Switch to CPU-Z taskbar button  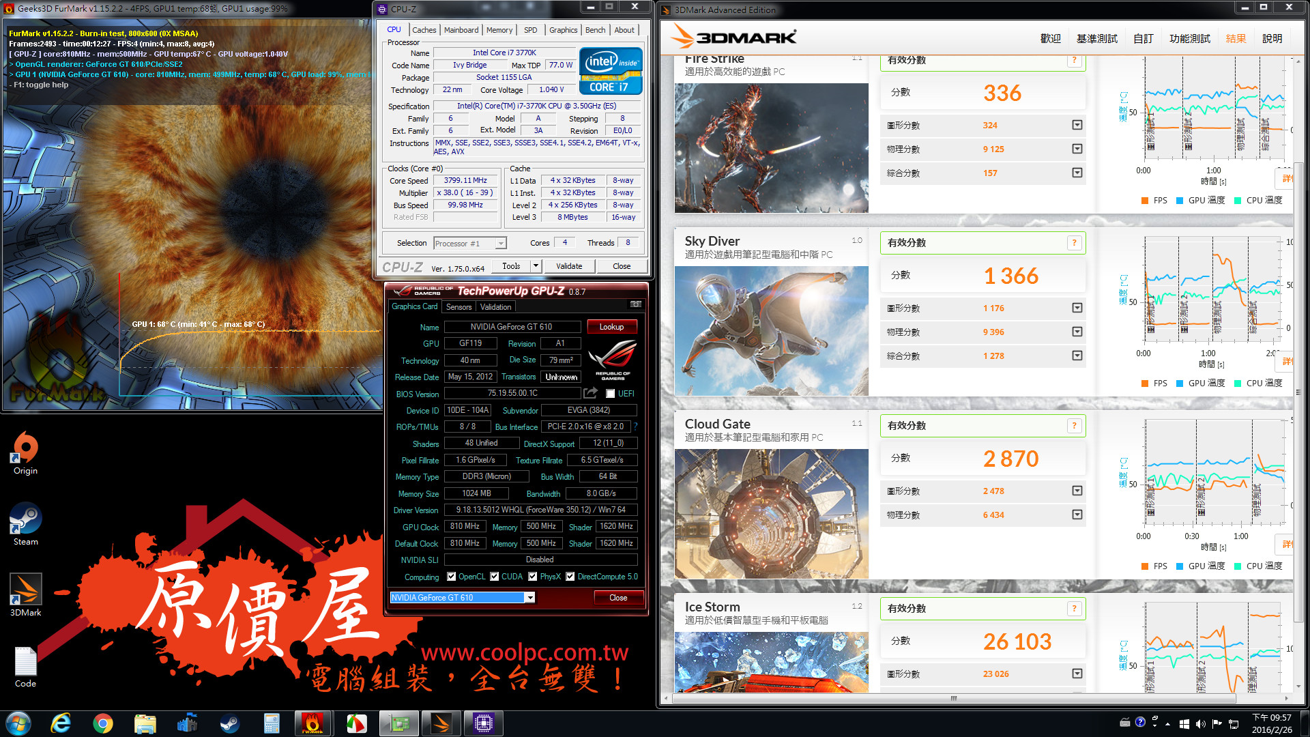483,723
